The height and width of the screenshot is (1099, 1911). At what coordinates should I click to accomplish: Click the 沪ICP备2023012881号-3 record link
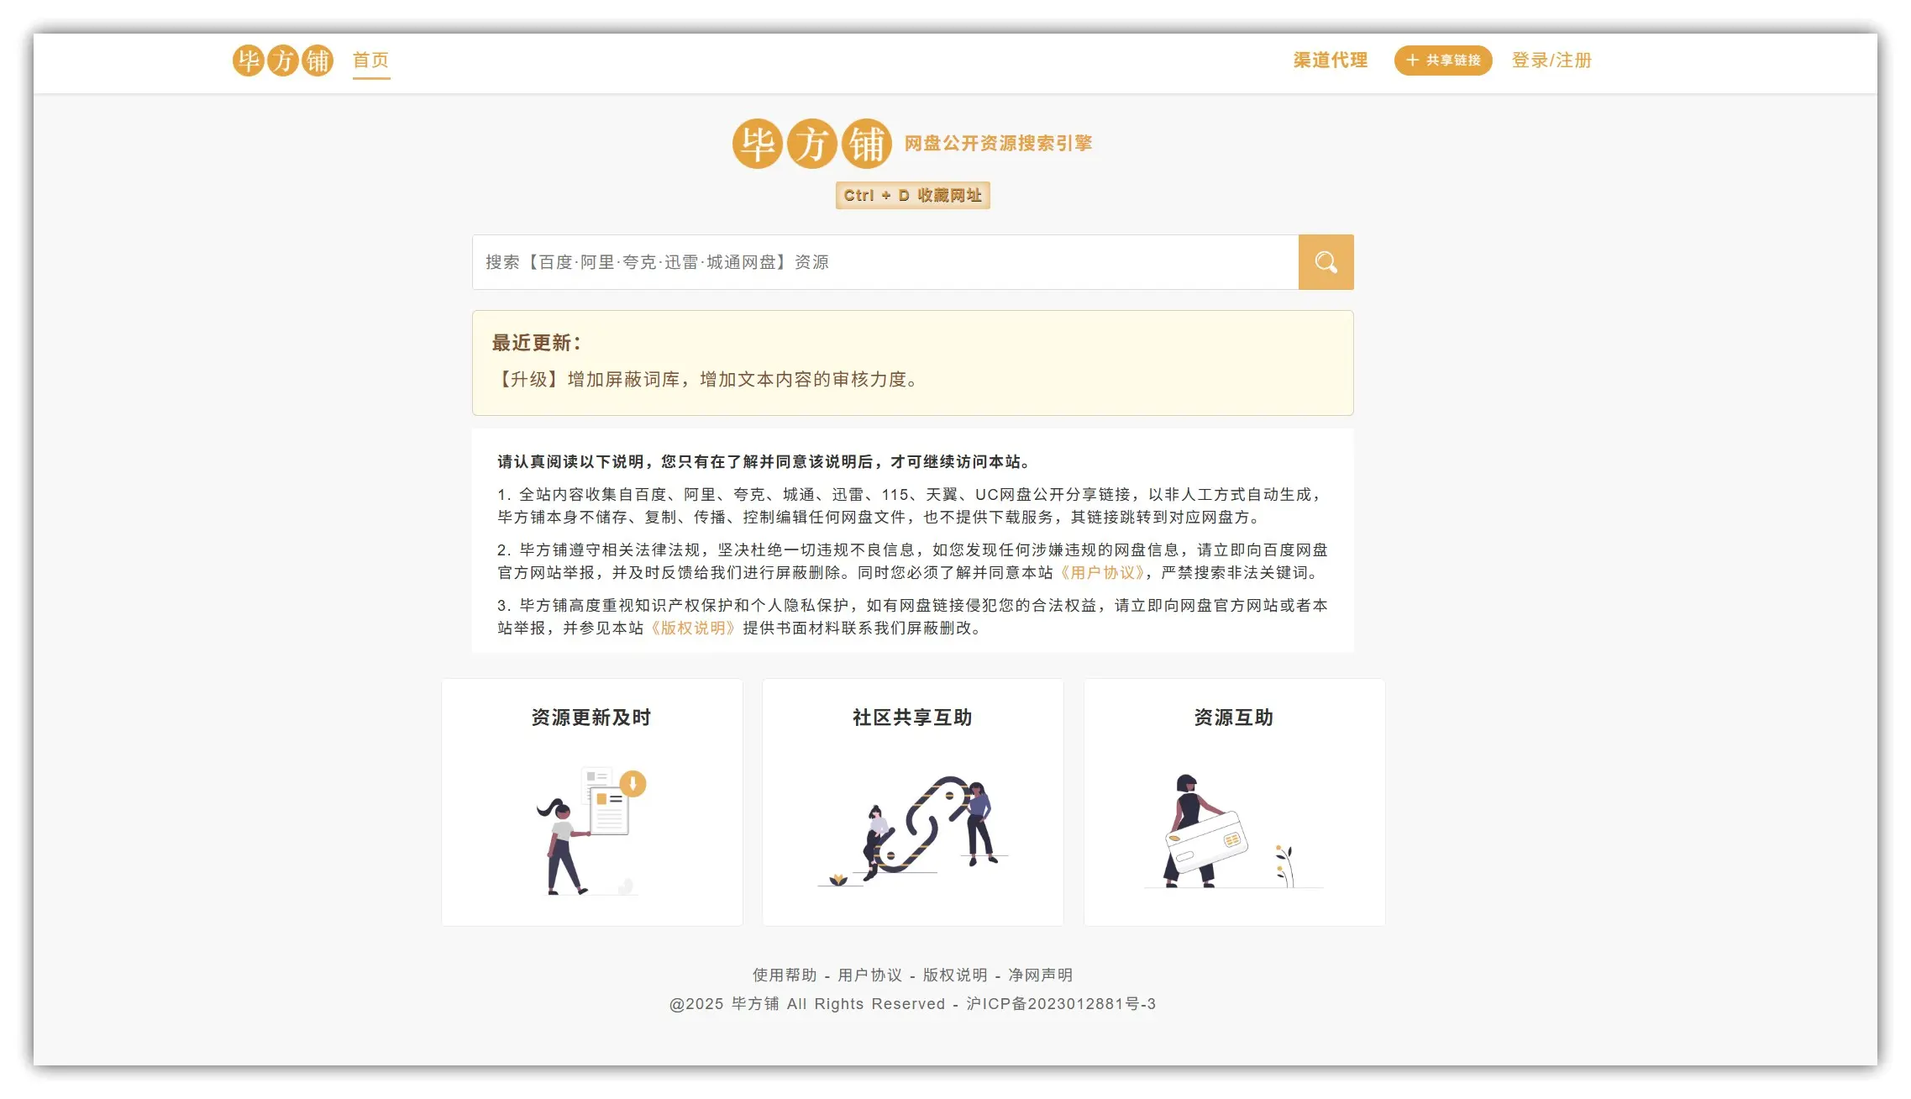(x=1061, y=1004)
